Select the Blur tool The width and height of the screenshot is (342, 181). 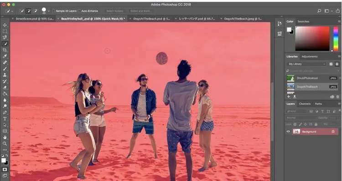coord(5,100)
